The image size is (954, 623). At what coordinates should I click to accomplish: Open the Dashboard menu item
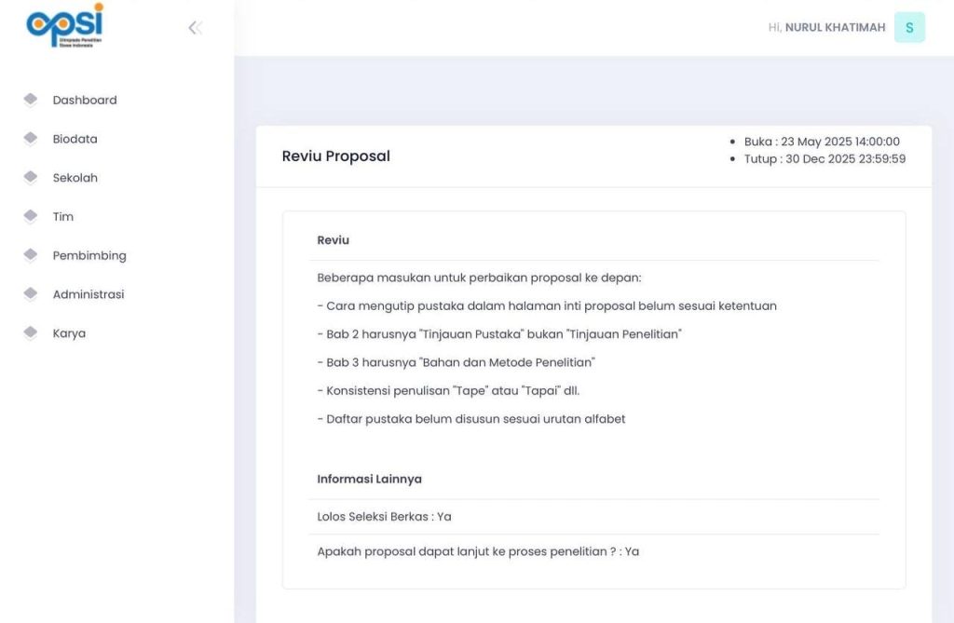pos(85,101)
